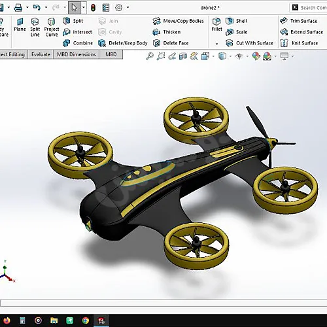Choose the Intersect tool
Viewport: 327px width, 327px height.
pos(77,32)
